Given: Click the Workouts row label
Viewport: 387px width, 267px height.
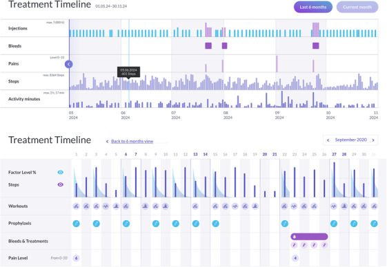Looking at the screenshot, I should click(18, 206).
